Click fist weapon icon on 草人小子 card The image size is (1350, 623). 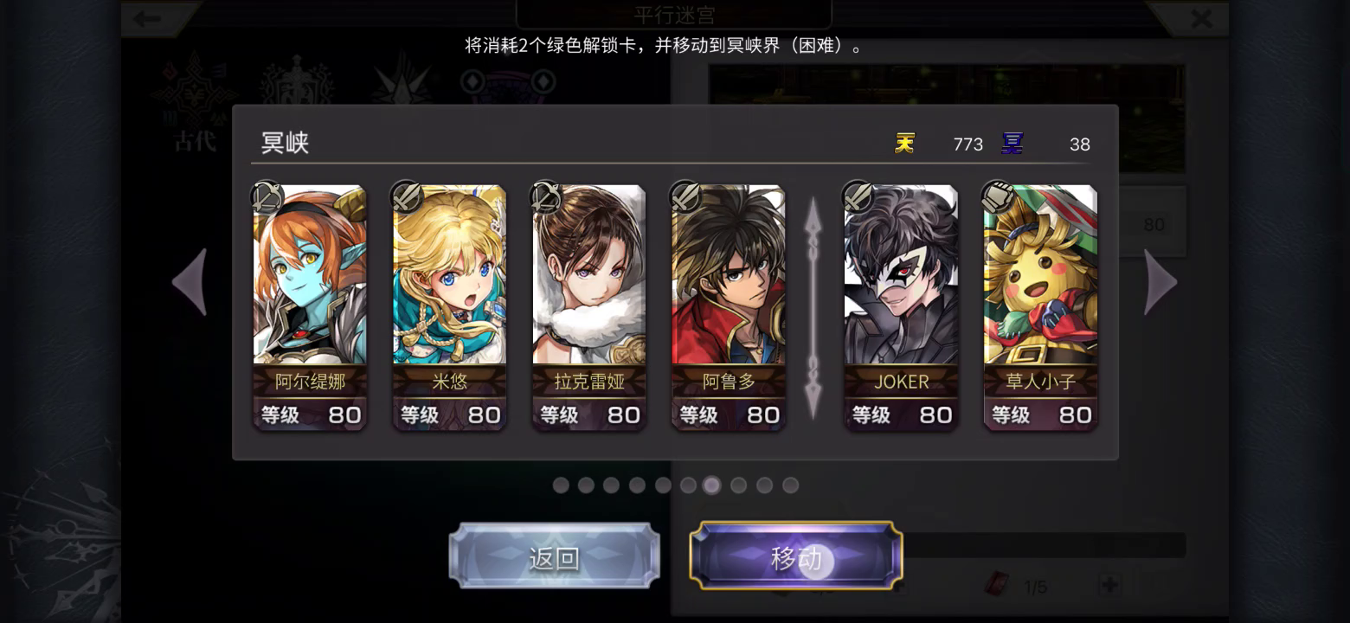coord(998,197)
